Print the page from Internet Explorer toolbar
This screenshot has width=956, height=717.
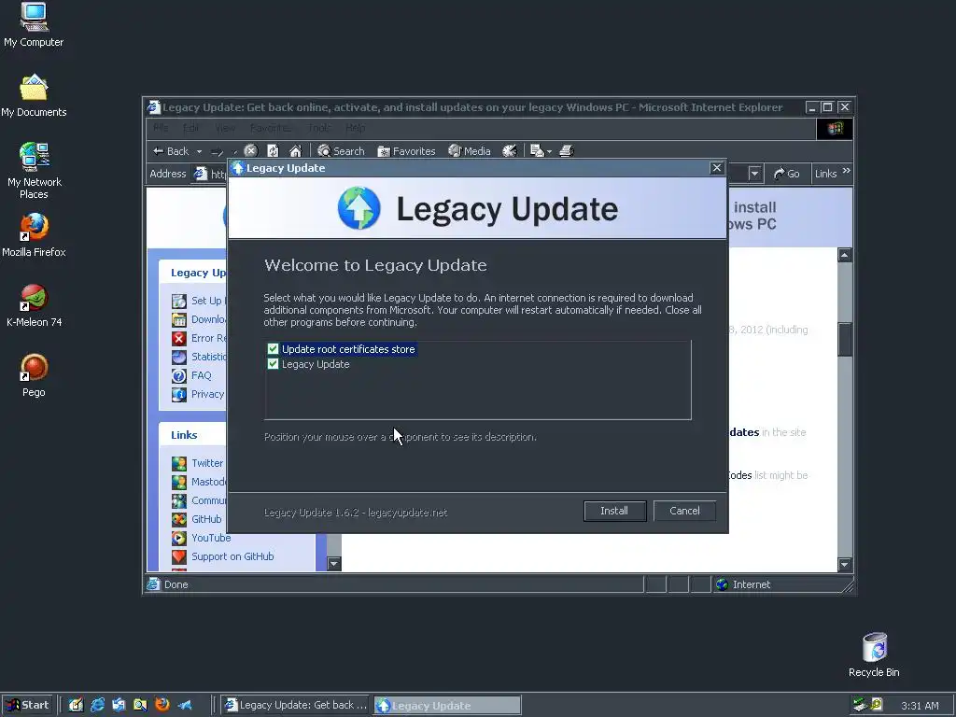tap(567, 150)
